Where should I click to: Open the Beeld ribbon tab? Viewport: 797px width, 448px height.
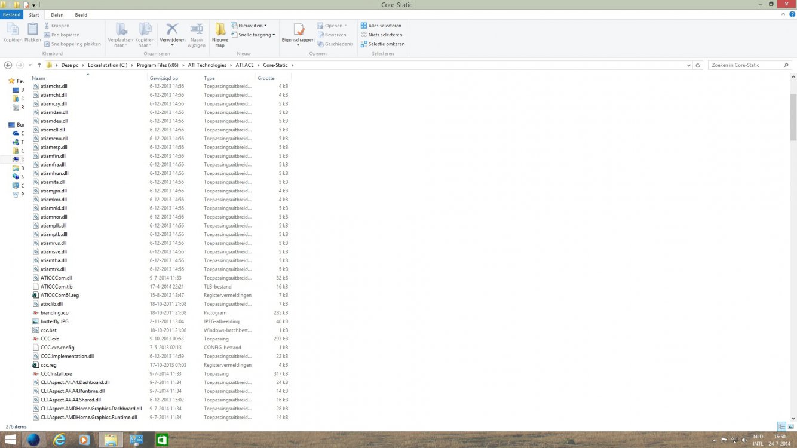(81, 14)
